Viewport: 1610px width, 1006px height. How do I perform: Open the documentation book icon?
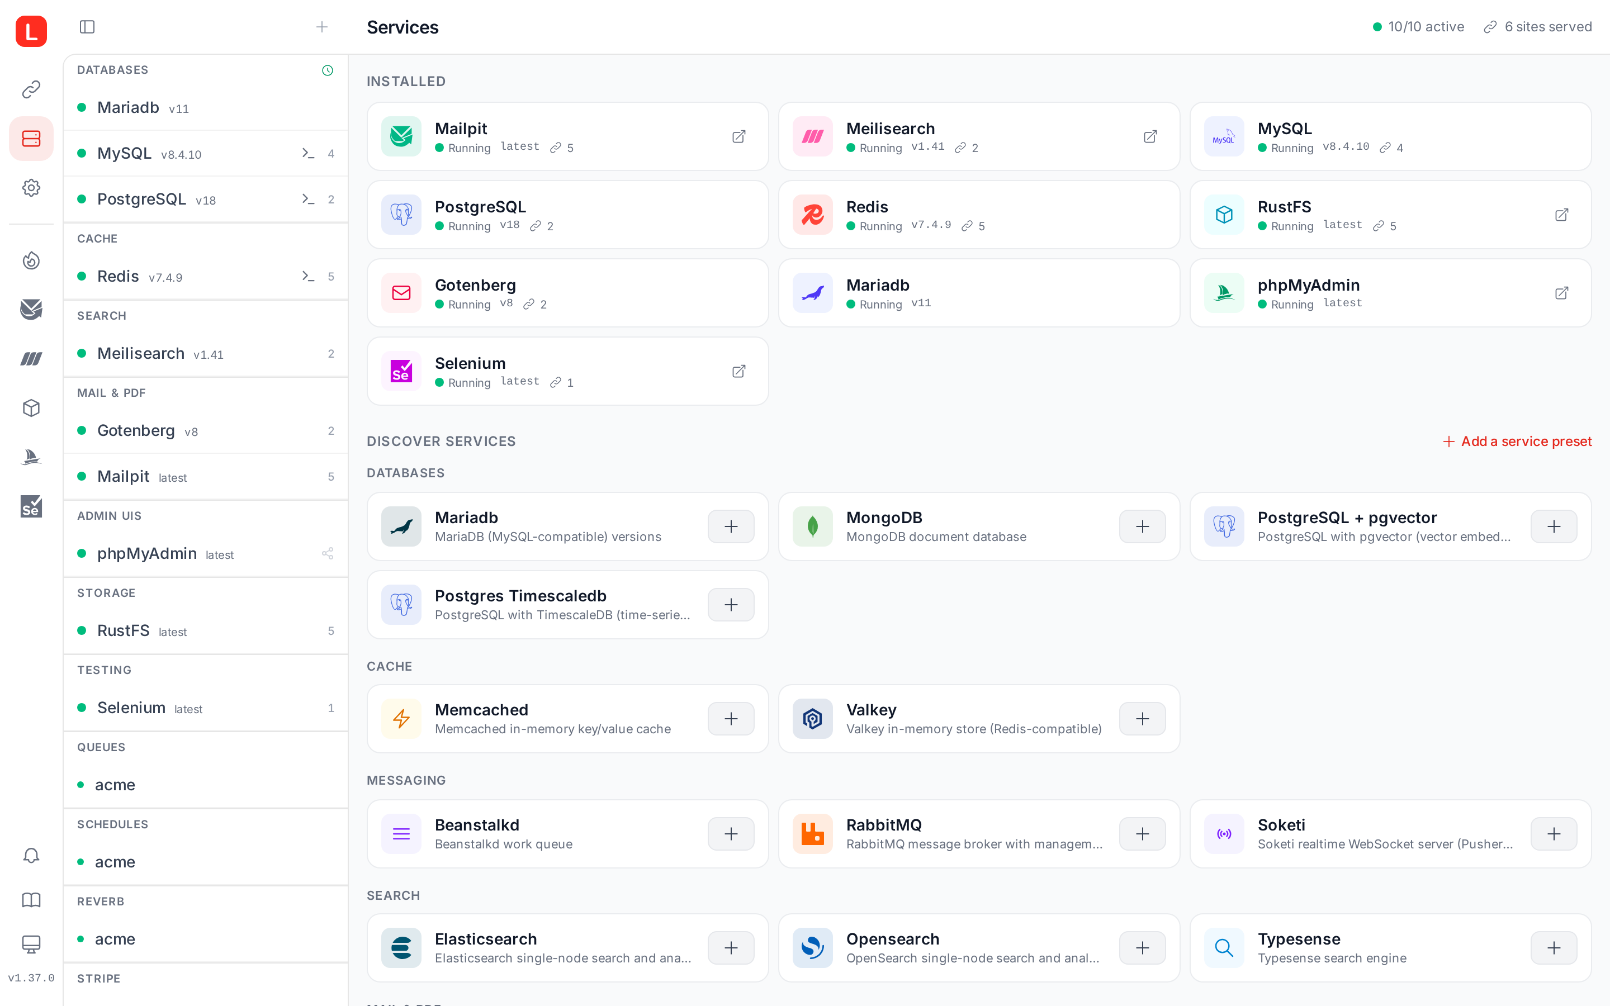[31, 900]
